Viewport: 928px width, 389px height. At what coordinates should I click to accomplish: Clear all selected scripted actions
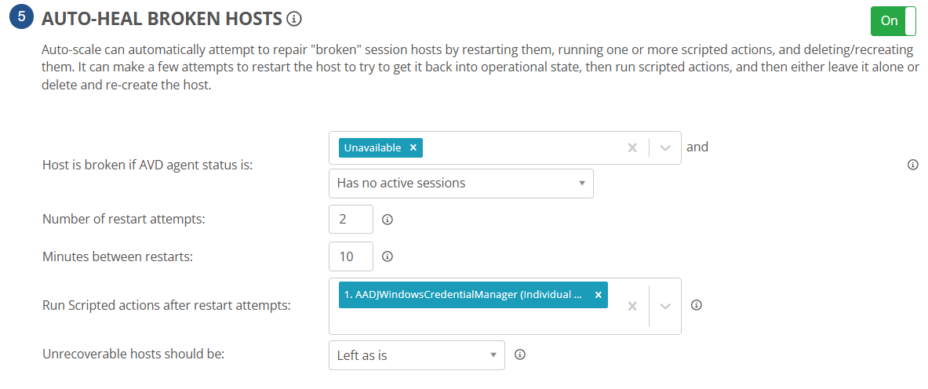(x=632, y=306)
